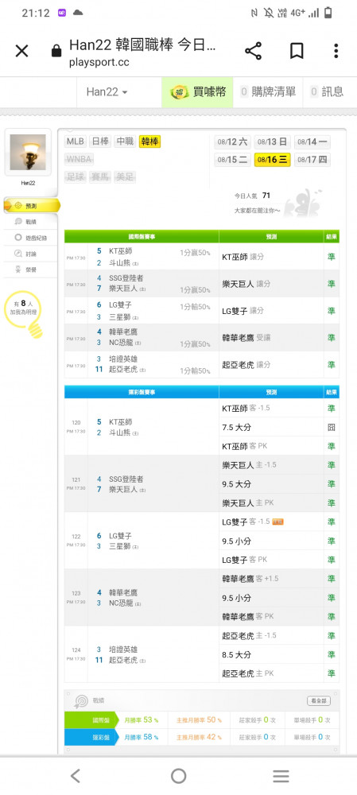Tap Android back navigation arrow
Viewport: 357px width, 795px height.
(x=75, y=776)
